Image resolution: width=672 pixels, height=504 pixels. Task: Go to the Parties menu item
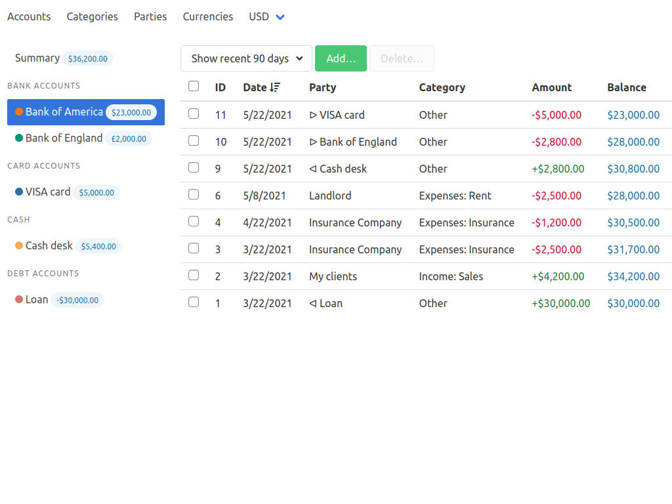click(x=150, y=16)
